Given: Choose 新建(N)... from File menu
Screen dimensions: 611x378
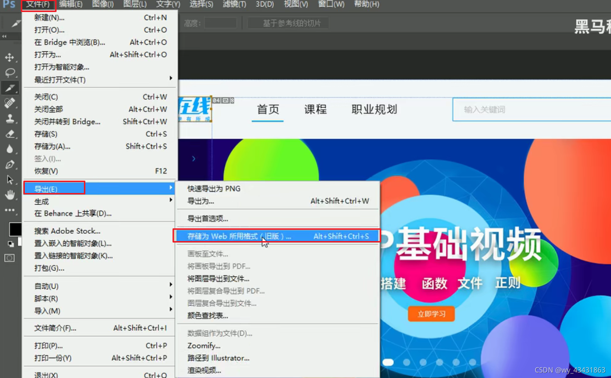Looking at the screenshot, I should 99,17.
